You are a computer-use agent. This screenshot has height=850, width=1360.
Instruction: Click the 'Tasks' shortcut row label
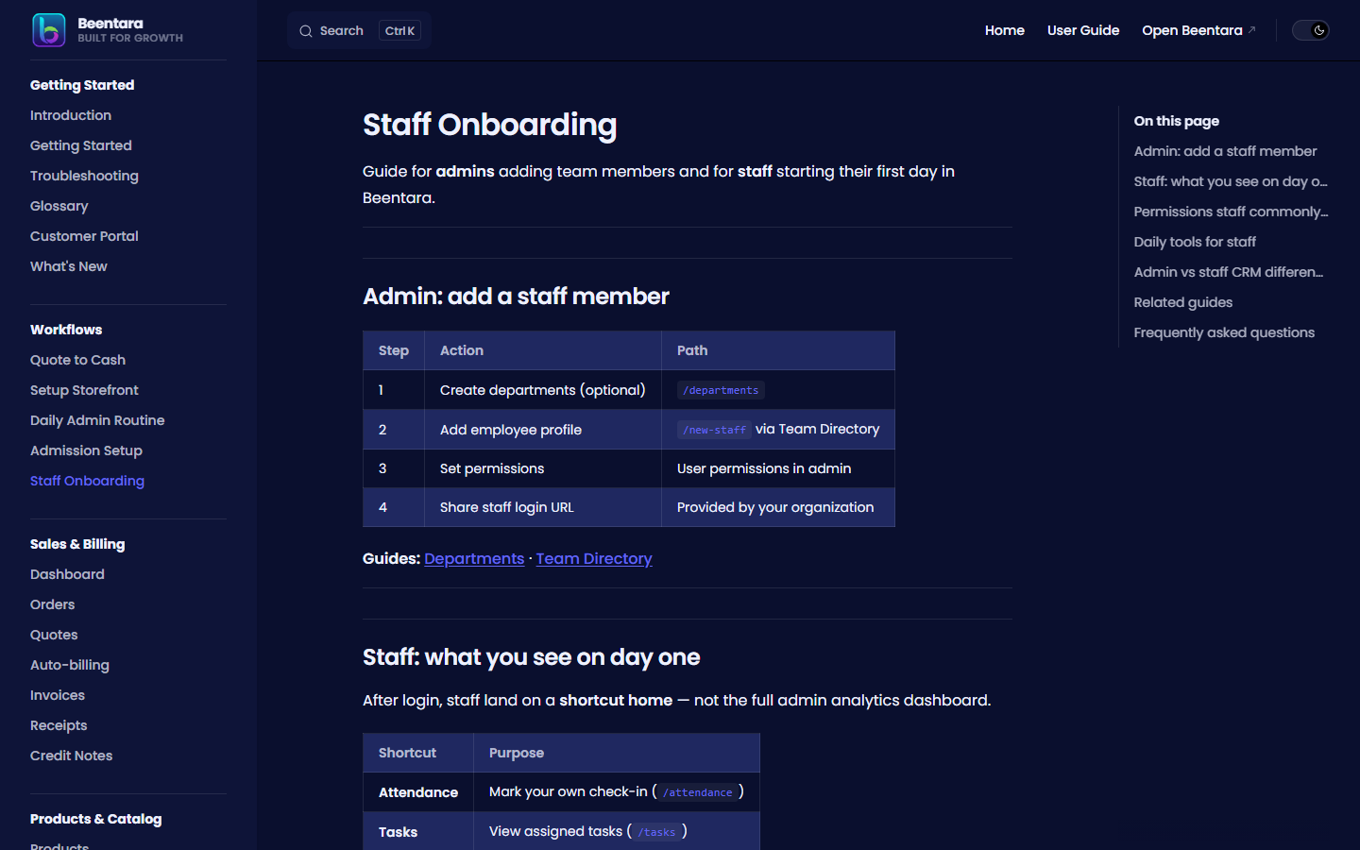tap(398, 832)
